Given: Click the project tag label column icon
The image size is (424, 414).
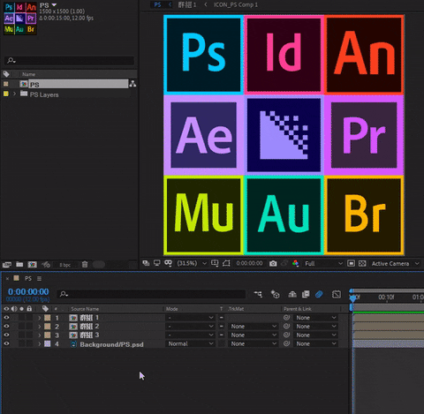Looking at the screenshot, I should [x=6, y=74].
